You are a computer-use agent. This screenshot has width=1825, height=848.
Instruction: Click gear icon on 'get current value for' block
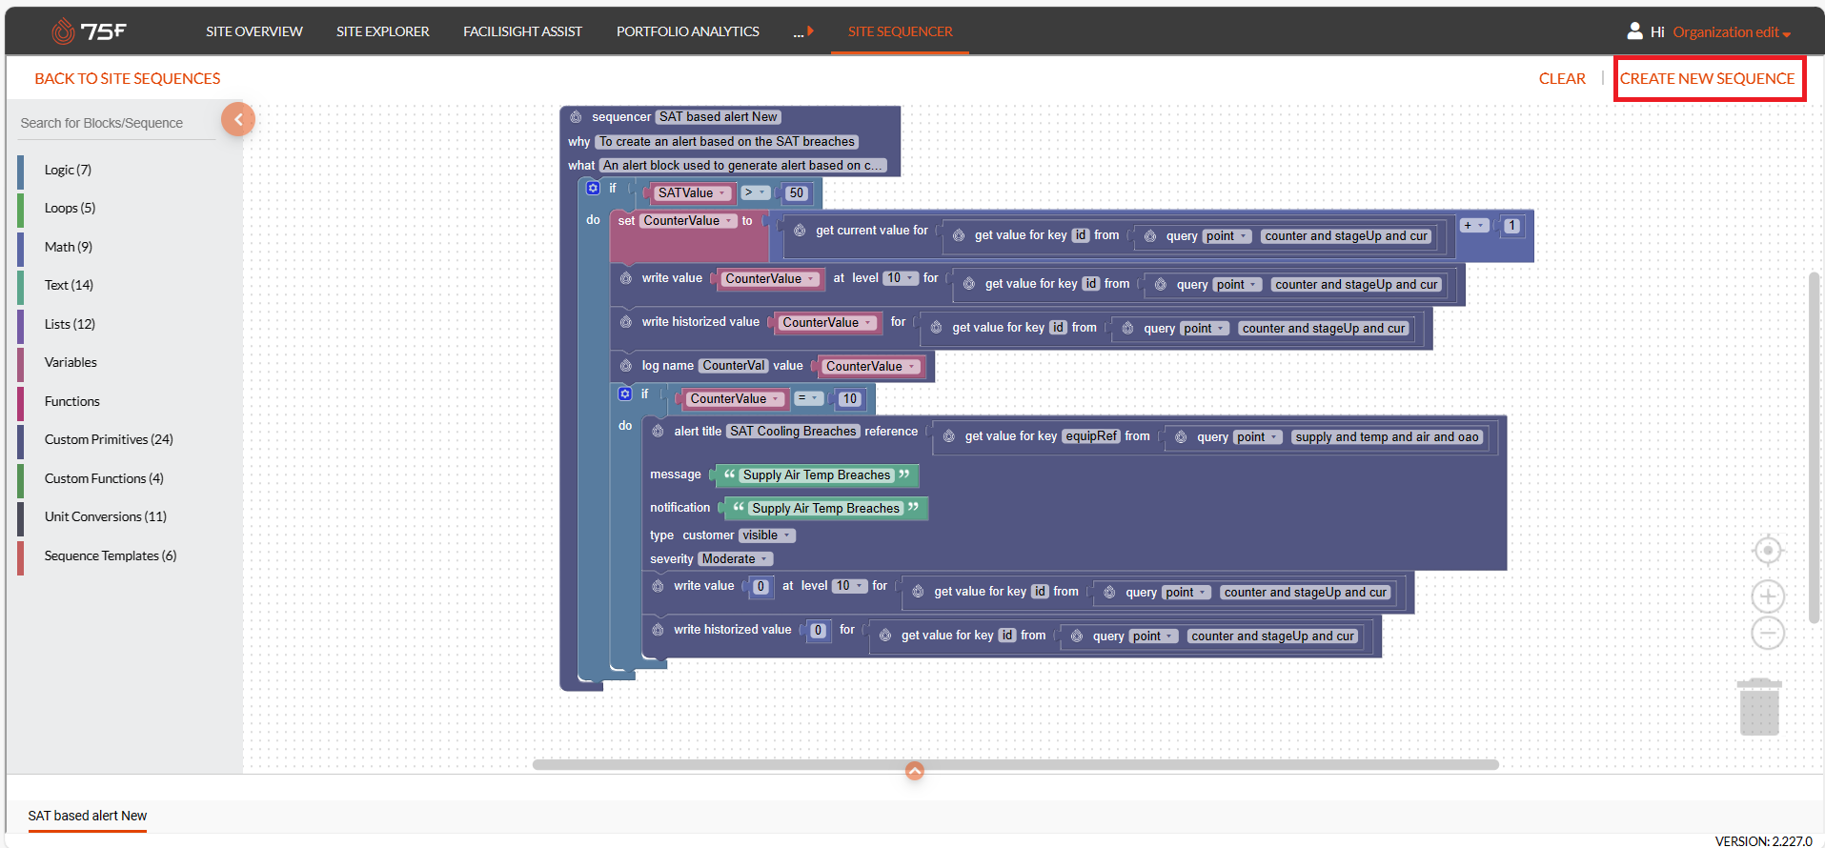pyautogui.click(x=800, y=231)
